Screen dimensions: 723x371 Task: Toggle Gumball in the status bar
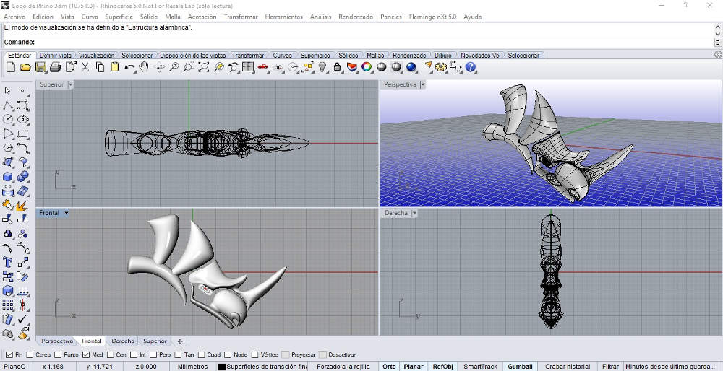coord(520,367)
